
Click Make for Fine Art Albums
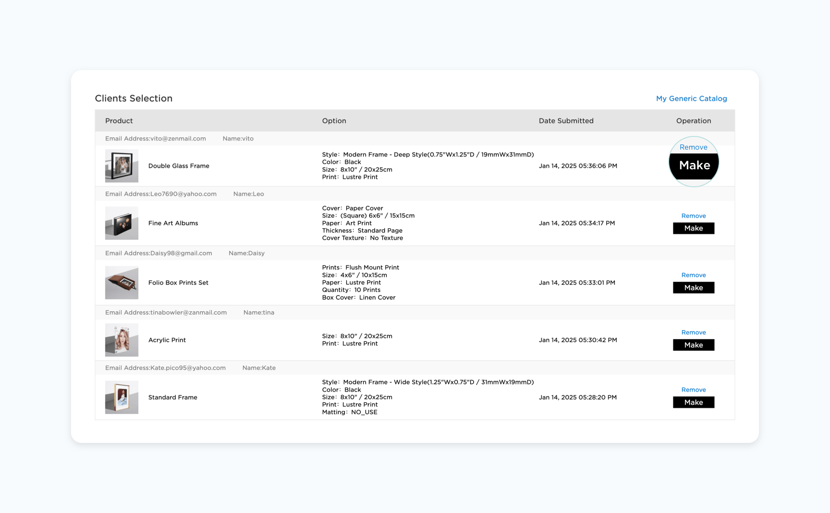coord(693,228)
